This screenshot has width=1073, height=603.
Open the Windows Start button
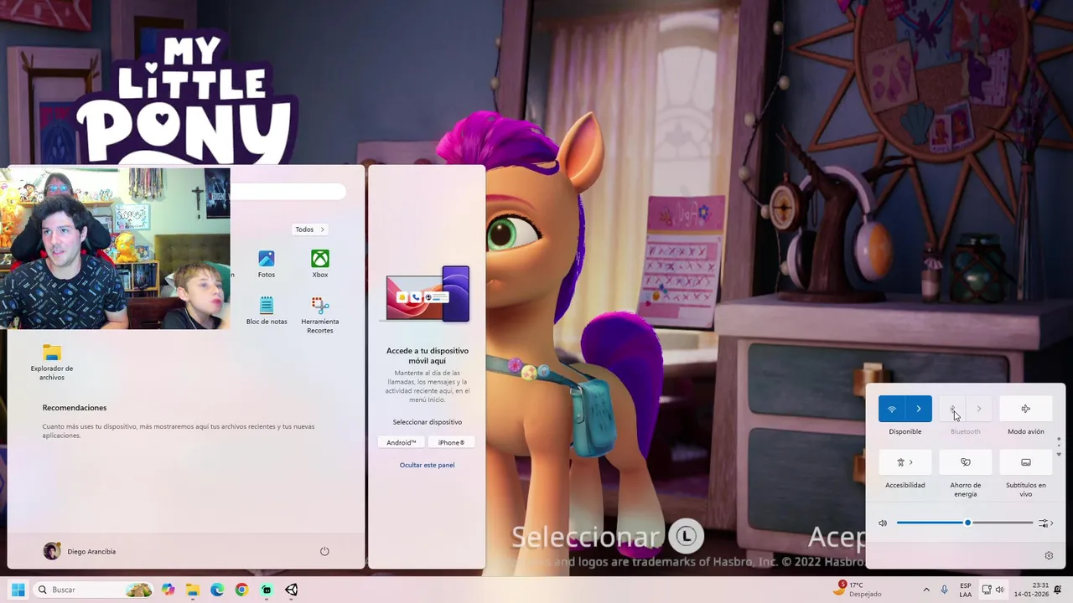tap(18, 590)
